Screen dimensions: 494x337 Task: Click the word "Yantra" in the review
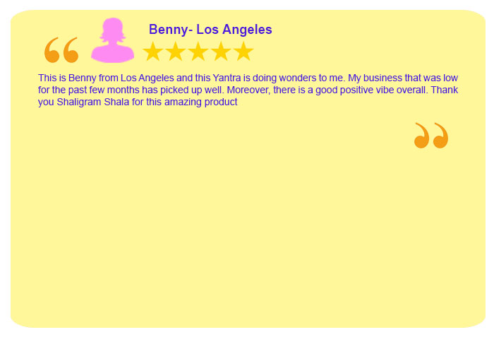[x=227, y=78]
